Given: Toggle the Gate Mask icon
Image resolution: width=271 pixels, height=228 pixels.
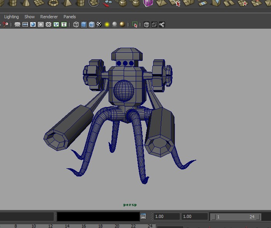Looking at the screenshot, I should click(41, 24).
